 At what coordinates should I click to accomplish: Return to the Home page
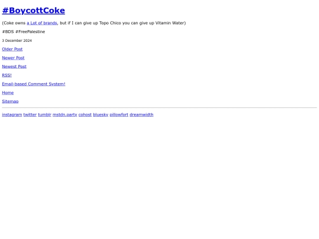[x=8, y=93]
